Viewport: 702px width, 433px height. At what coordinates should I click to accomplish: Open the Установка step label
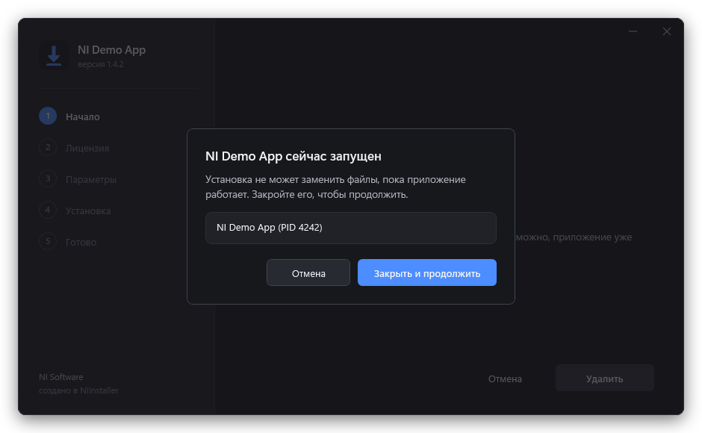88,211
